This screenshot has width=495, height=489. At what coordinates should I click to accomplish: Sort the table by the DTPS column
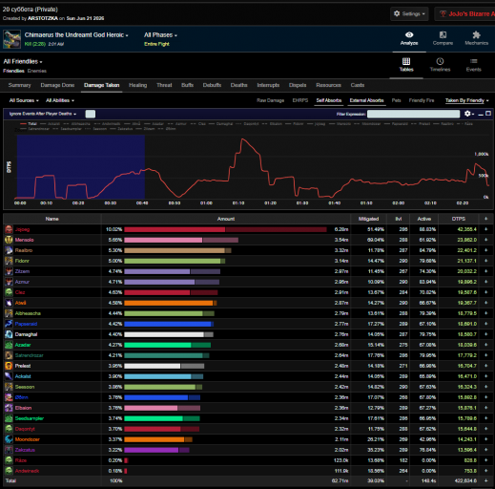pos(459,219)
